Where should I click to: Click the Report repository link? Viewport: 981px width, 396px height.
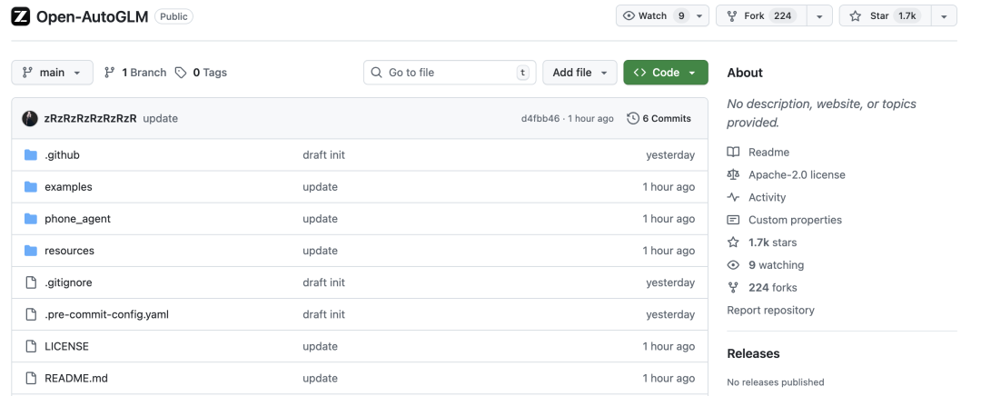click(770, 311)
